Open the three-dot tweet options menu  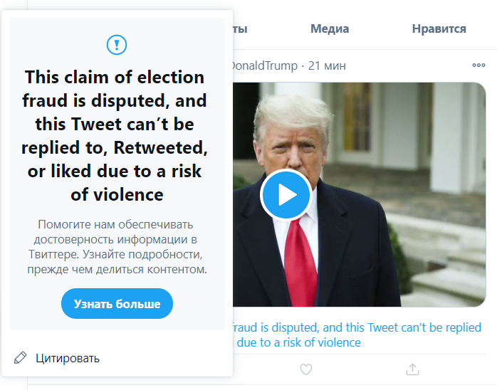[478, 65]
